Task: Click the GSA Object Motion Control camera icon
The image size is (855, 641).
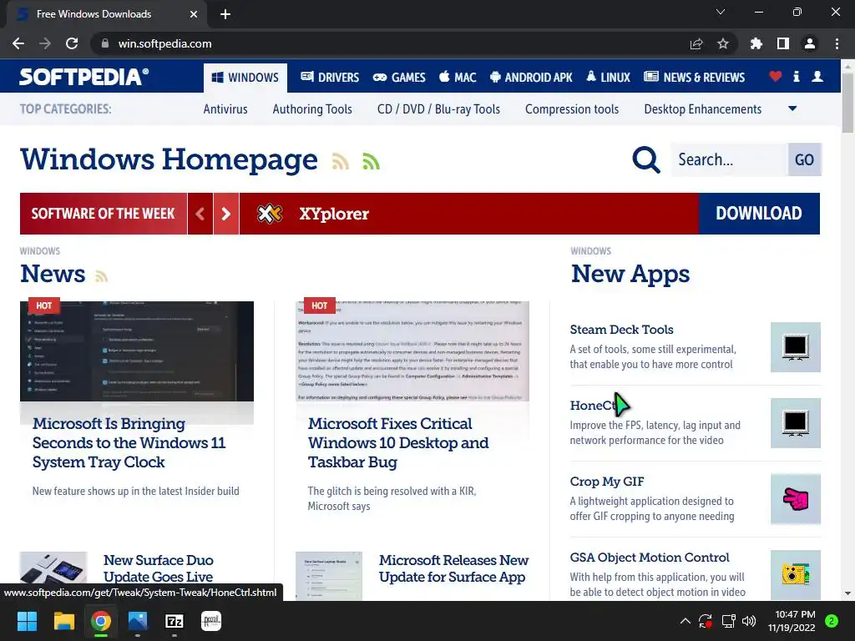Action: [795, 575]
